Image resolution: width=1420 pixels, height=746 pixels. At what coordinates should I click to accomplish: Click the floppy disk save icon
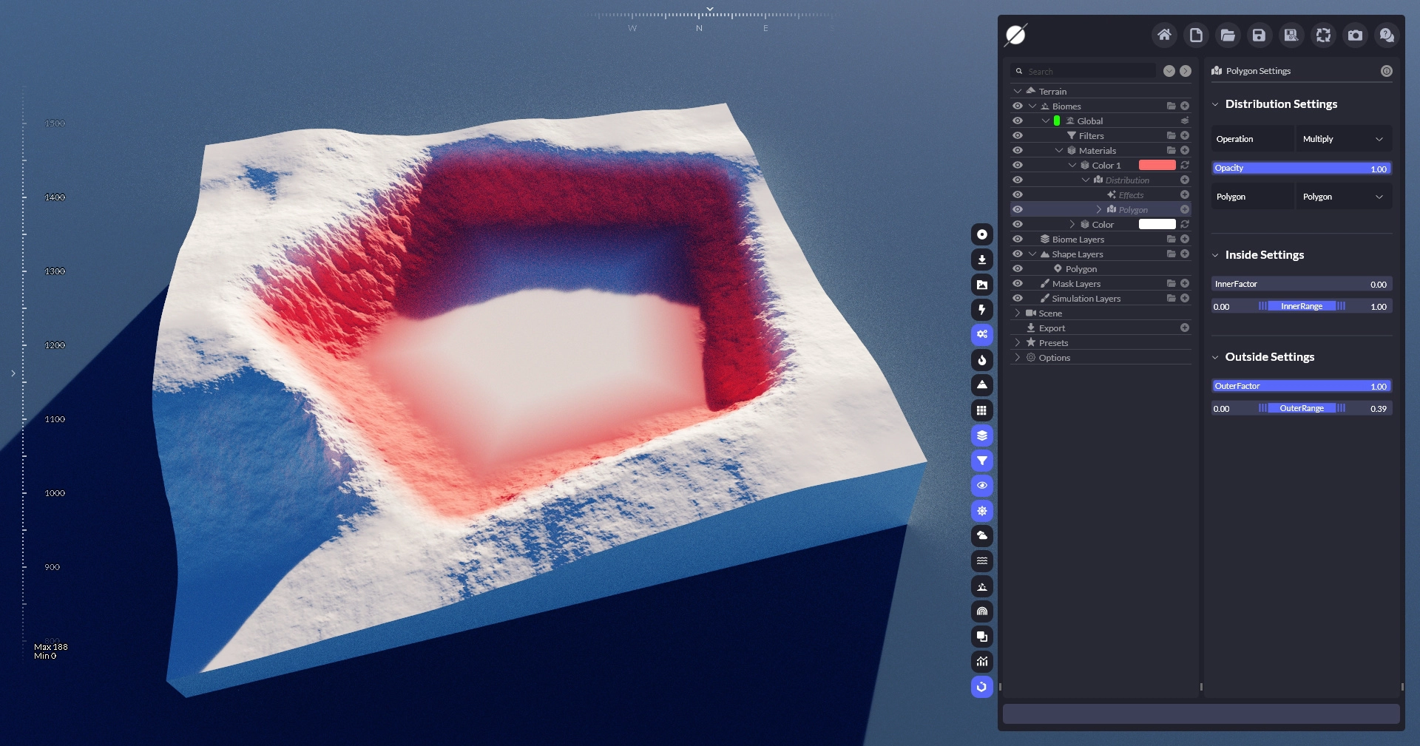1259,35
